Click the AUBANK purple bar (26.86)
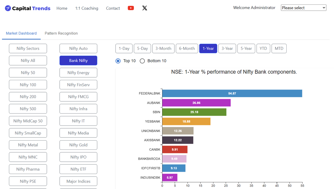 pyautogui.click(x=196, y=103)
